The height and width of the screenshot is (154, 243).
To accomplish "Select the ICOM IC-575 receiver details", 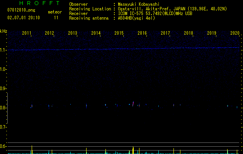I will coord(155,13).
